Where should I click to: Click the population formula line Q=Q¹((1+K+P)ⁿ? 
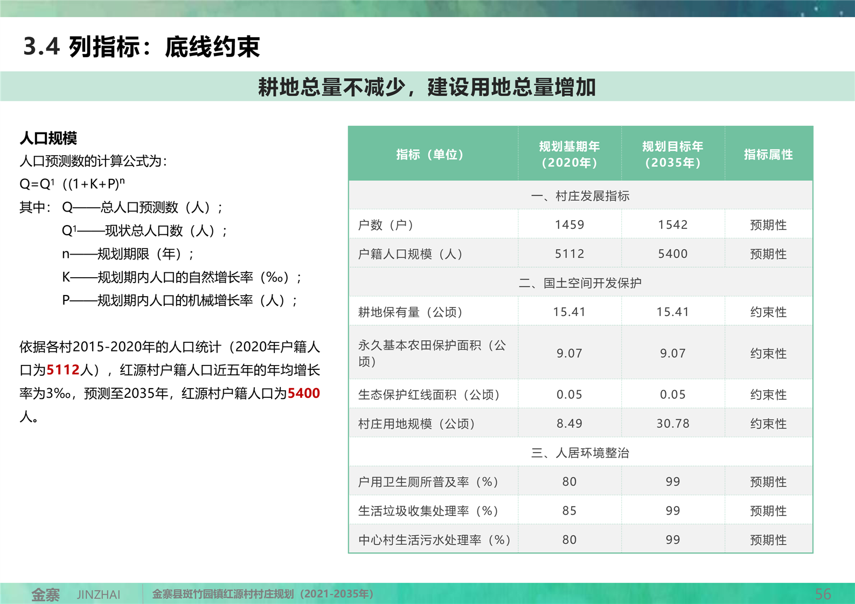tap(72, 184)
